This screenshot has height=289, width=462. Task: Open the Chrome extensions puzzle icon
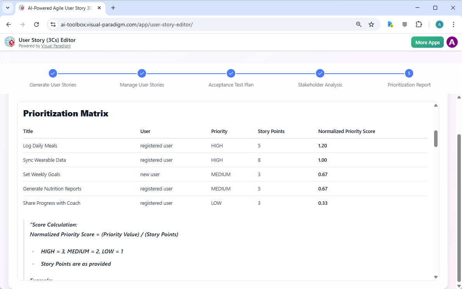(419, 24)
